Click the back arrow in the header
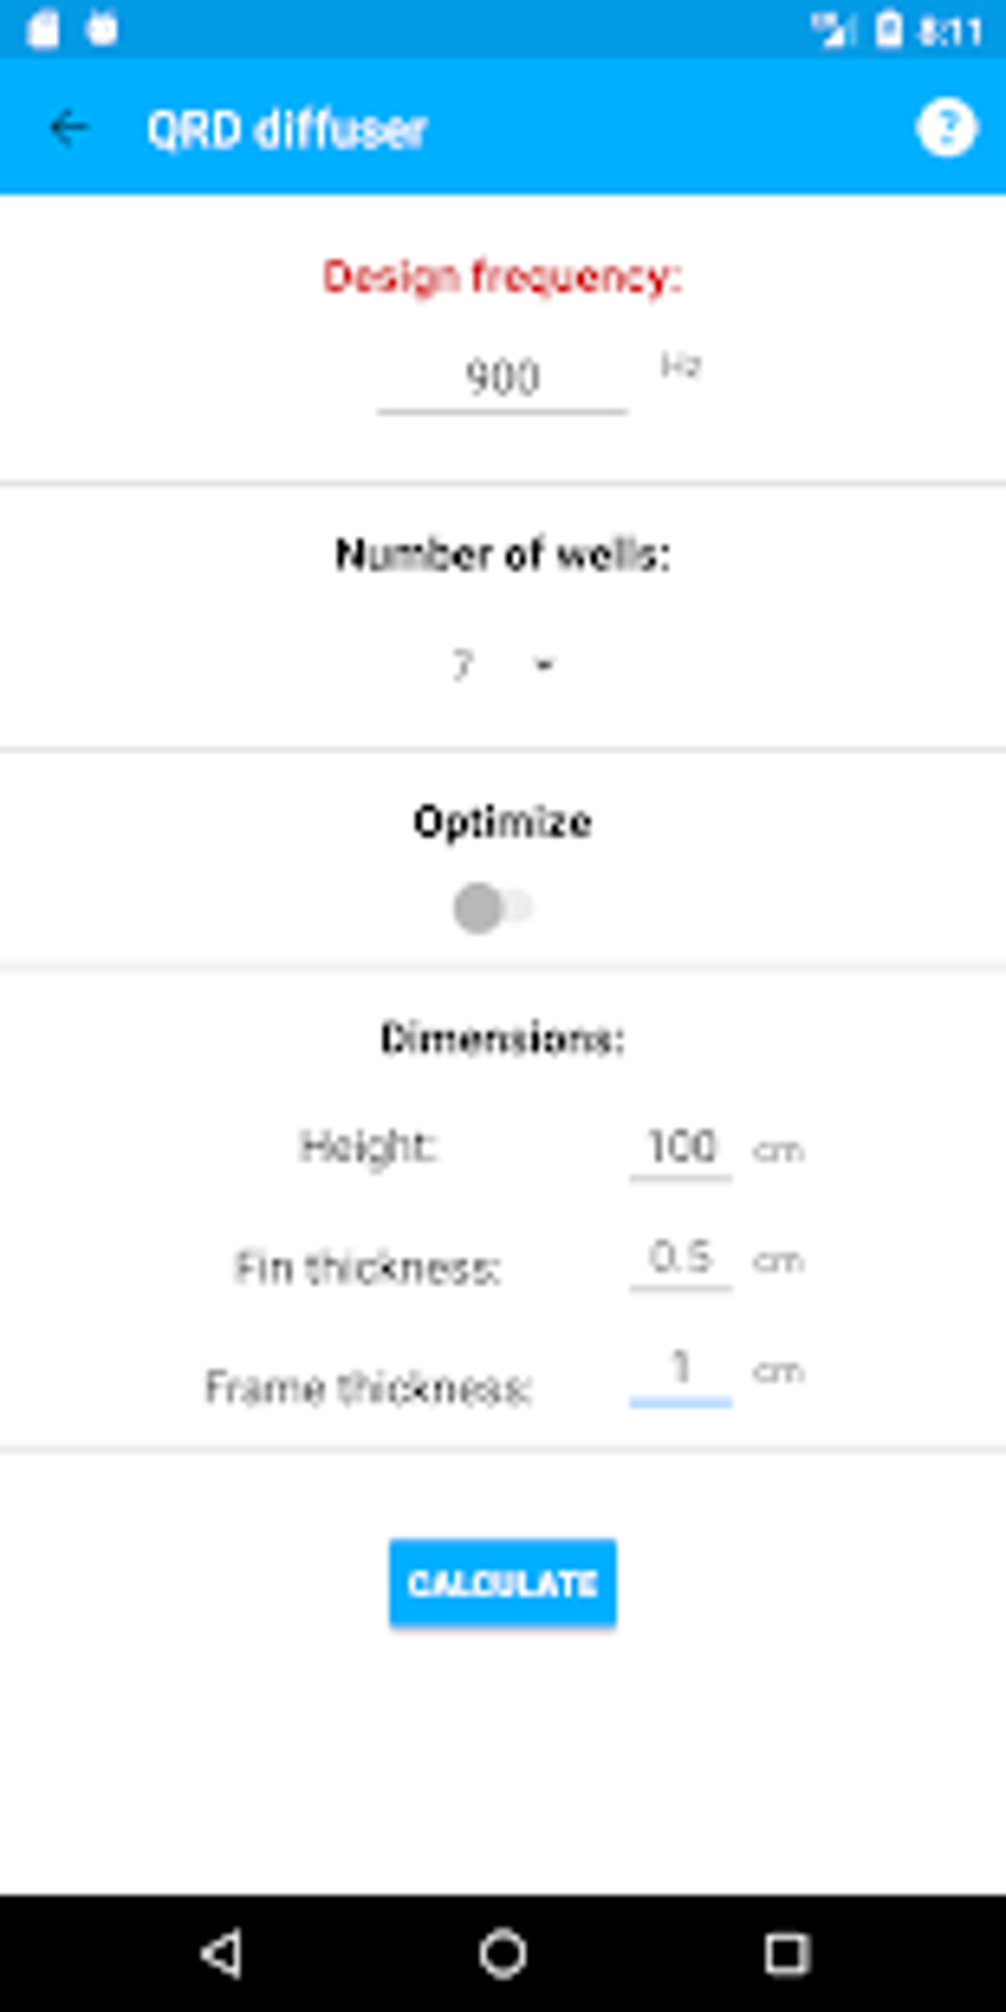 67,128
